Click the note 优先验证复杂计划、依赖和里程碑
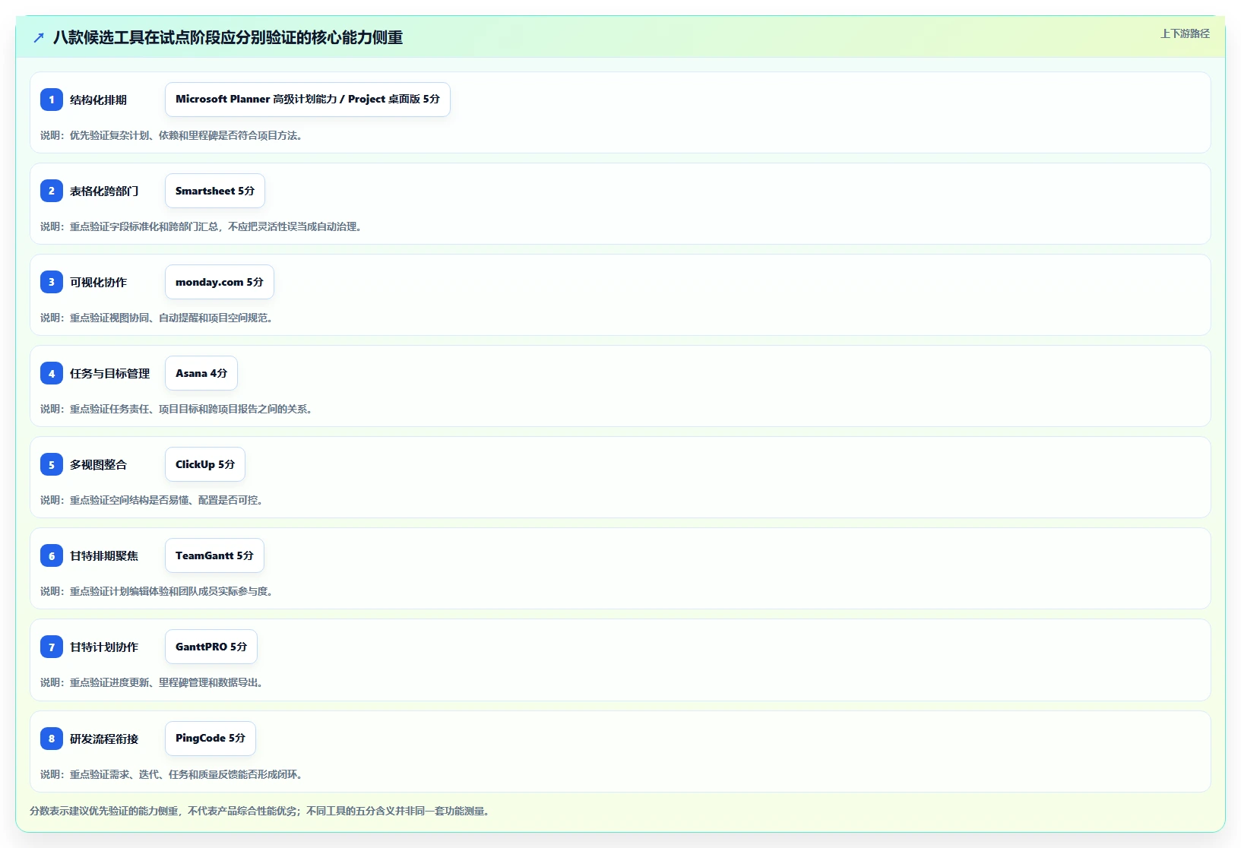 [173, 135]
